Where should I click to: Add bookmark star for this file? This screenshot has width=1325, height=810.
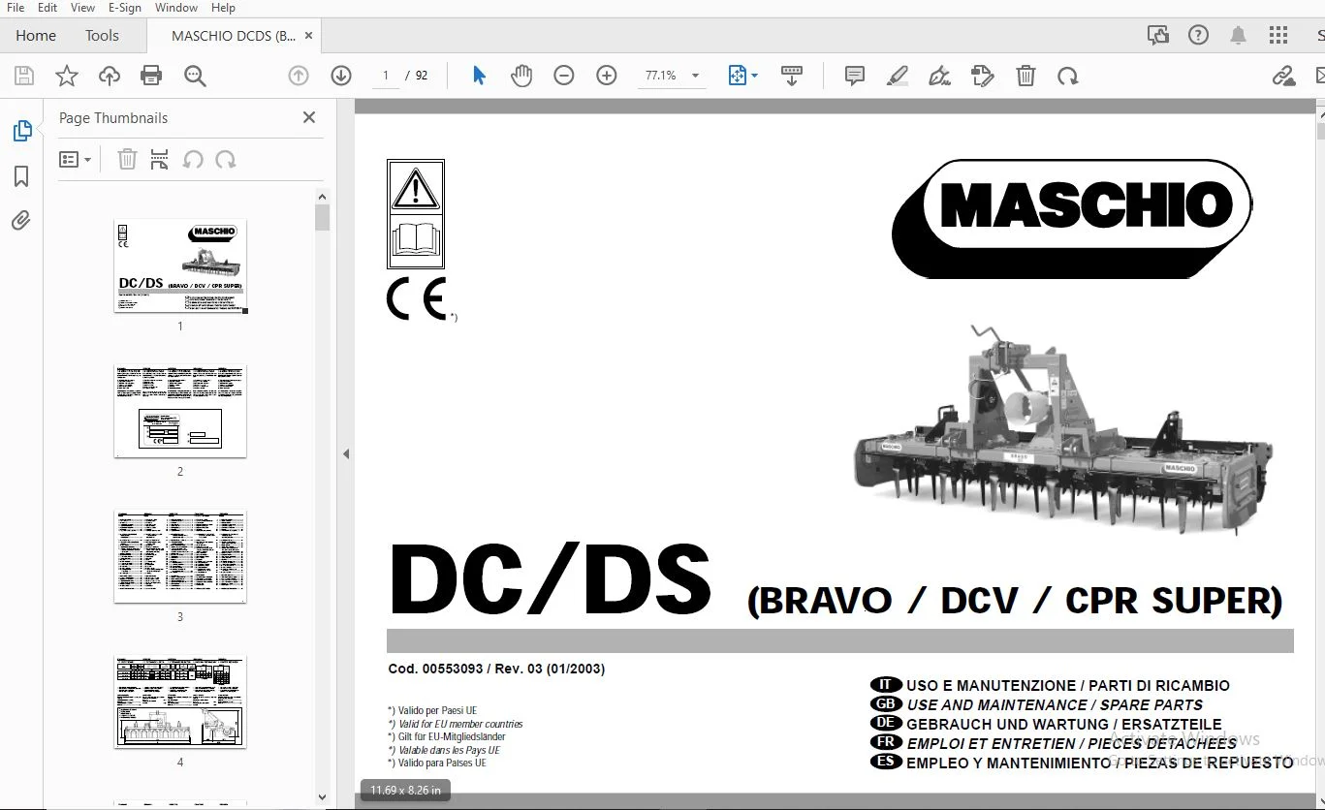point(67,76)
